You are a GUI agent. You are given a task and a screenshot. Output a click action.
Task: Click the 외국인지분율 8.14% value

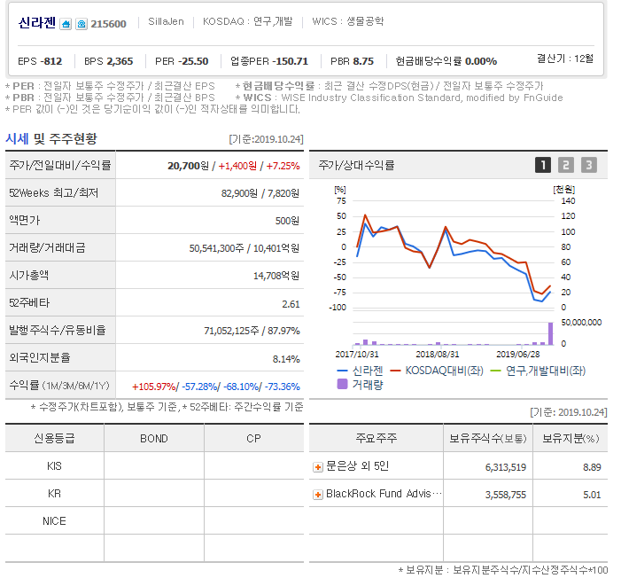coord(286,359)
